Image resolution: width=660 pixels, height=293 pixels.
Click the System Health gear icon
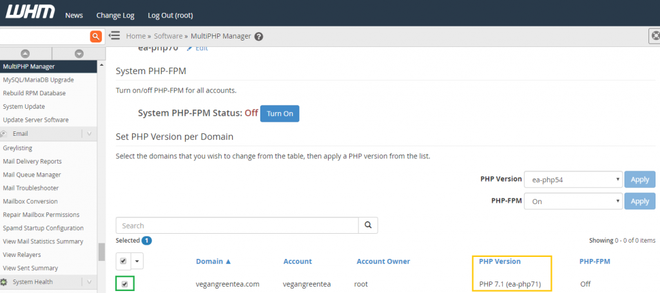[4, 281]
